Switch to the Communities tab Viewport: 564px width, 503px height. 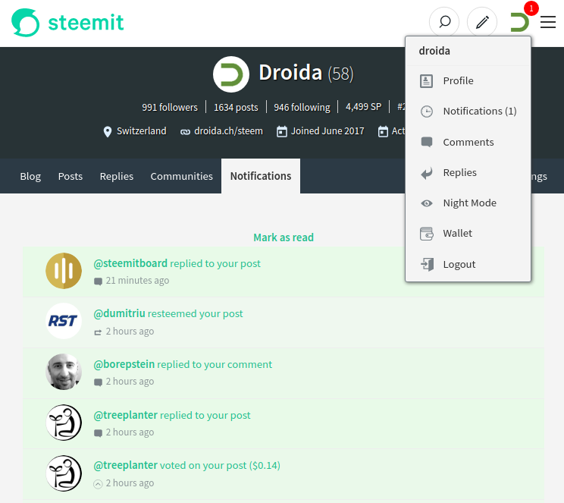pos(181,176)
